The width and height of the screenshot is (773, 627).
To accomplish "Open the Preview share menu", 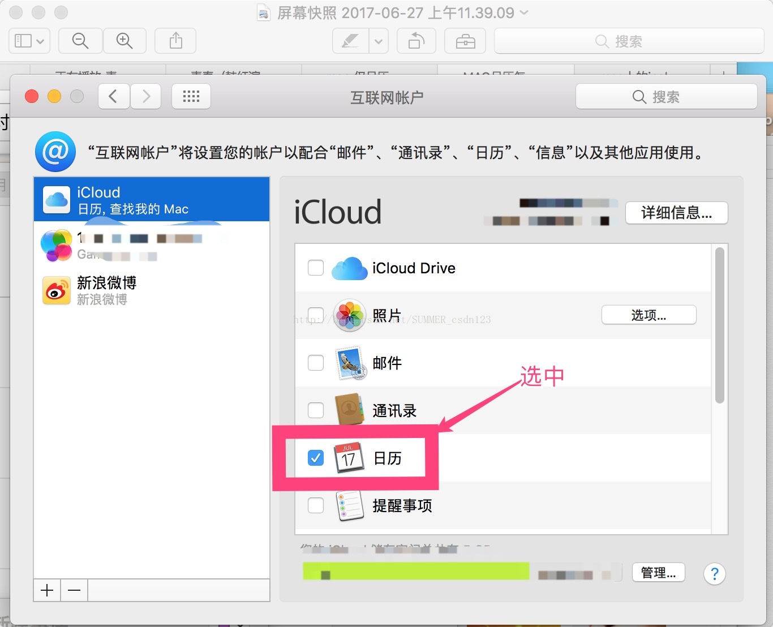I will pyautogui.click(x=176, y=41).
